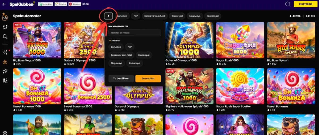Toggle the Bonusköp chip in filter panel
The image size is (319, 135).
(x=116, y=47)
